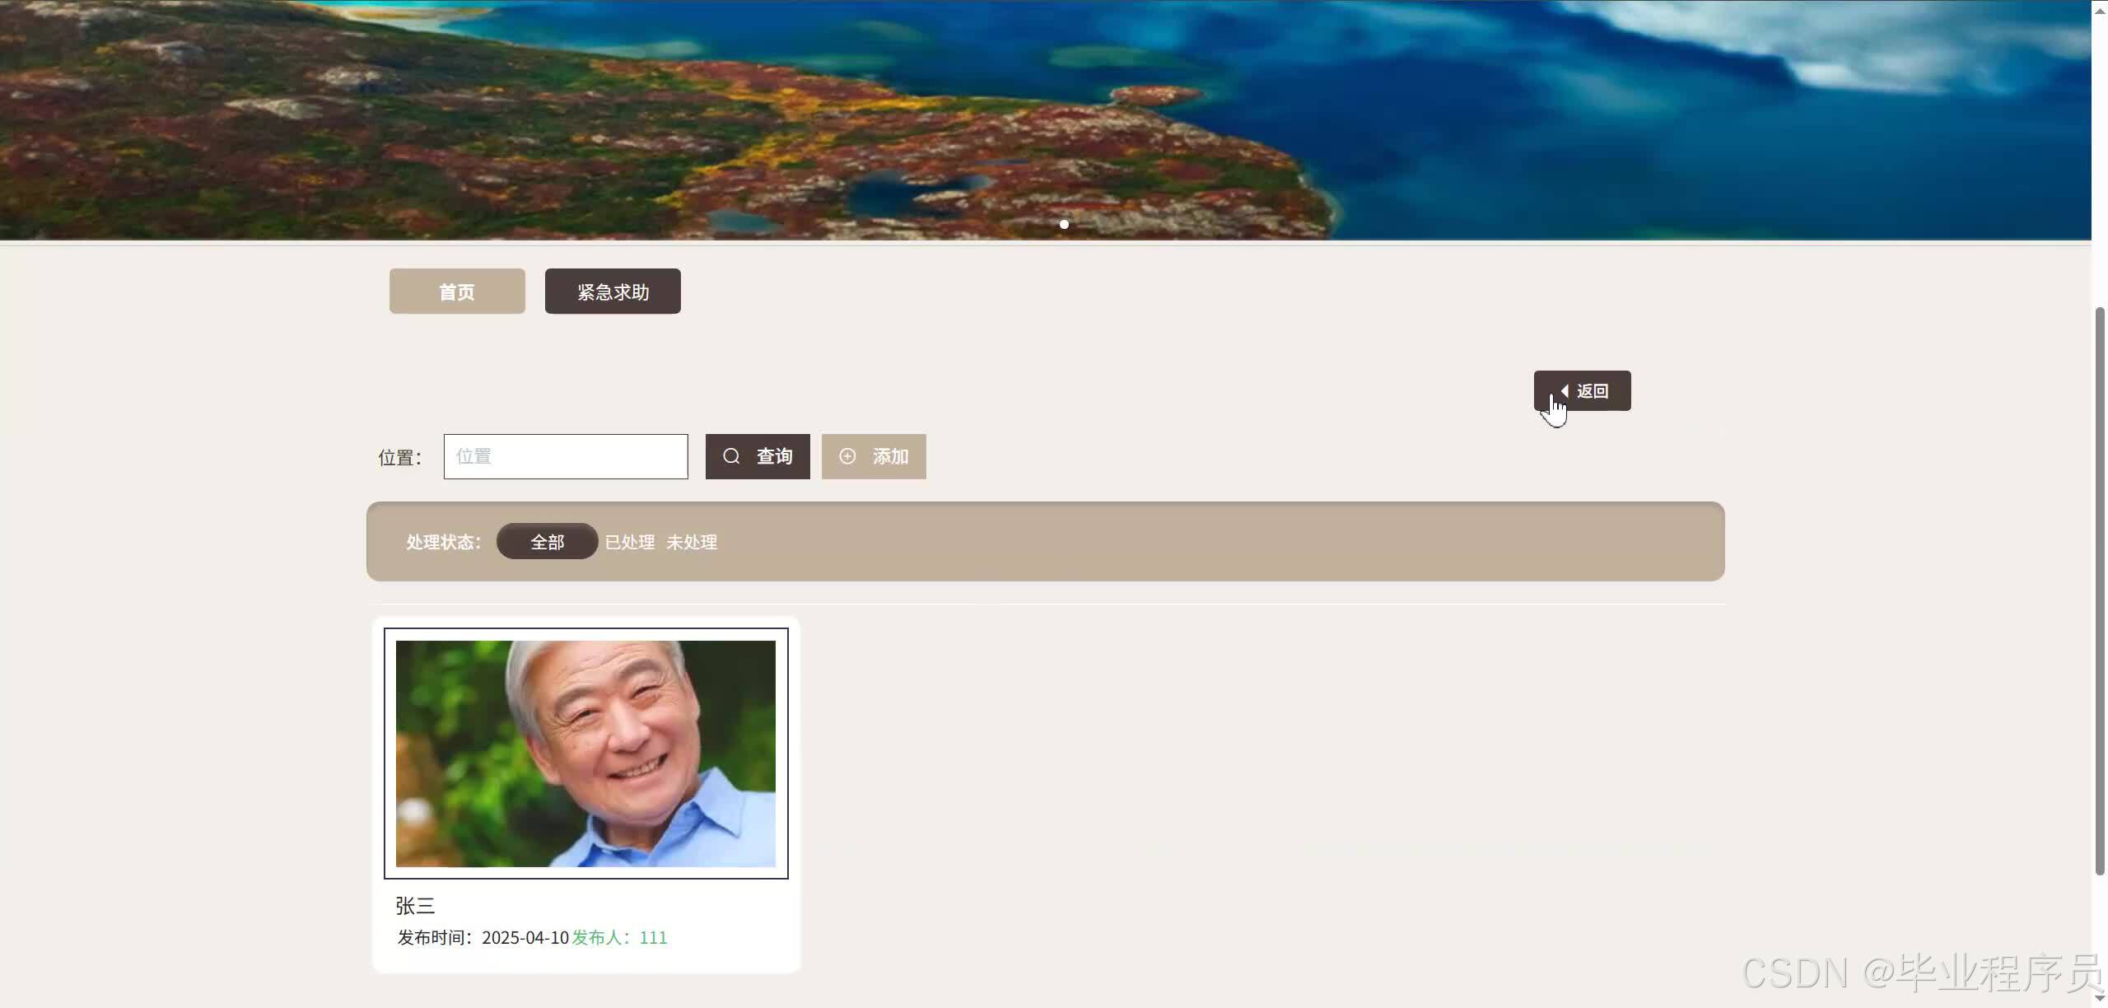The image size is (2108, 1008).
Task: Select the 全部 status filter
Action: (547, 542)
